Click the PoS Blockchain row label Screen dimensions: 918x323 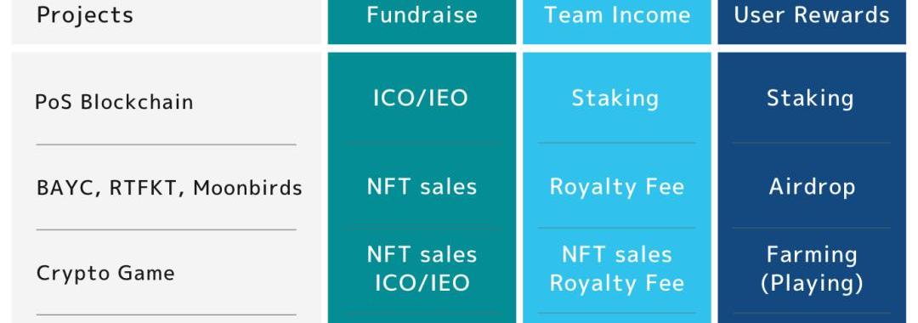[114, 102]
